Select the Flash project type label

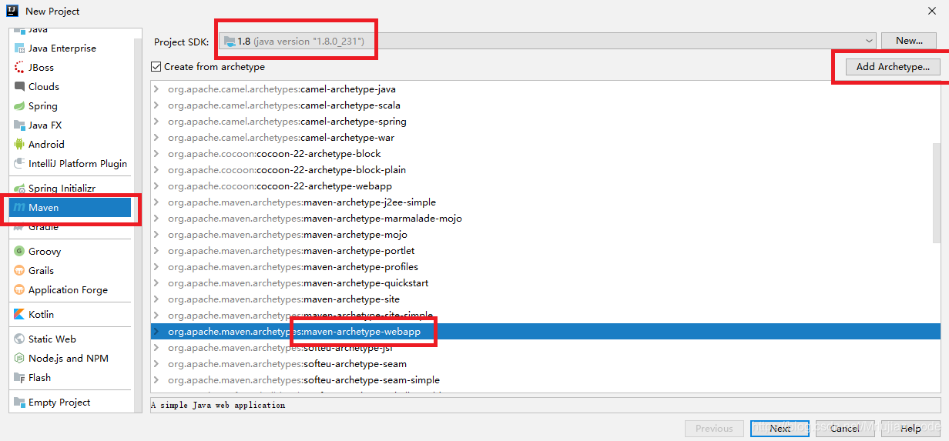point(39,378)
